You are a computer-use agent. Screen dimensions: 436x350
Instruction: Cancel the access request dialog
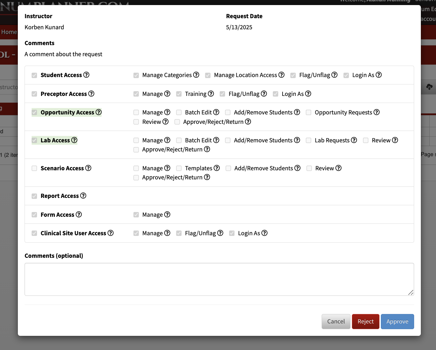pyautogui.click(x=336, y=321)
